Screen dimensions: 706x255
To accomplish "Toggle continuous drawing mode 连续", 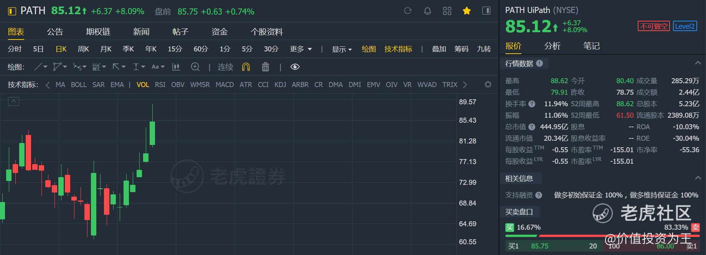I will click(x=226, y=67).
